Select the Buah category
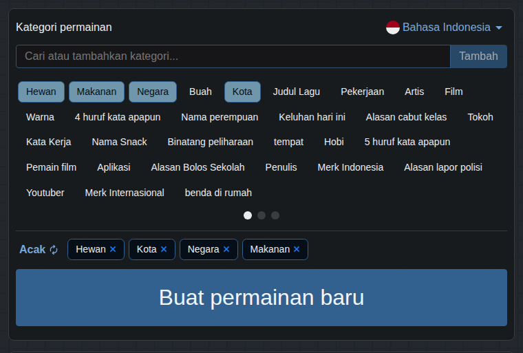The height and width of the screenshot is (353, 523). click(200, 92)
